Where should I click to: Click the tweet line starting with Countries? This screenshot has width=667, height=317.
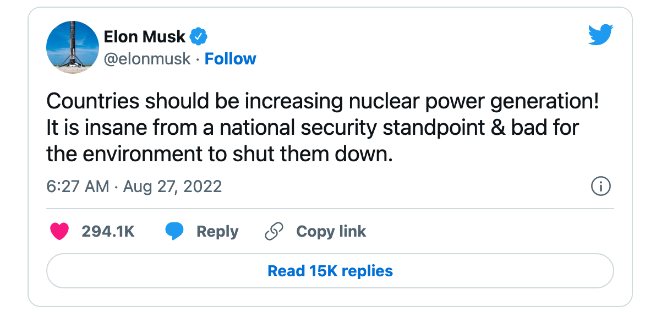coord(322,102)
